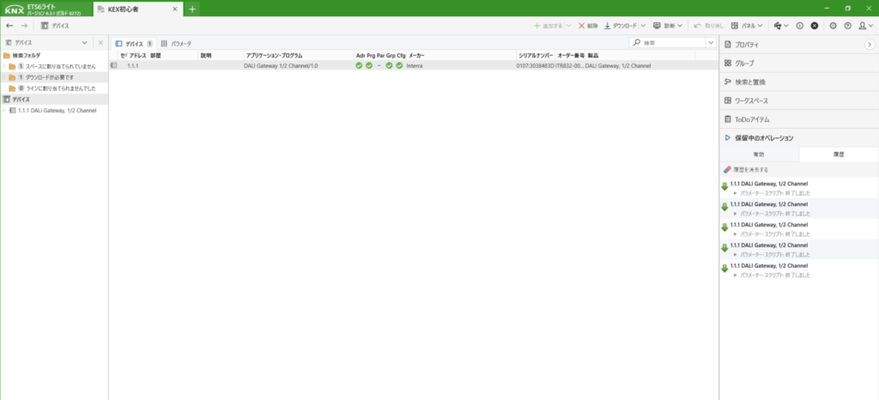
Task: Open the USB interface connection dropdown
Action: pos(779,26)
